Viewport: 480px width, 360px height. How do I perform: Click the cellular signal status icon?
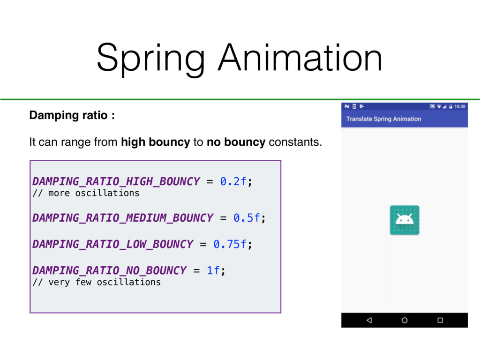(444, 106)
